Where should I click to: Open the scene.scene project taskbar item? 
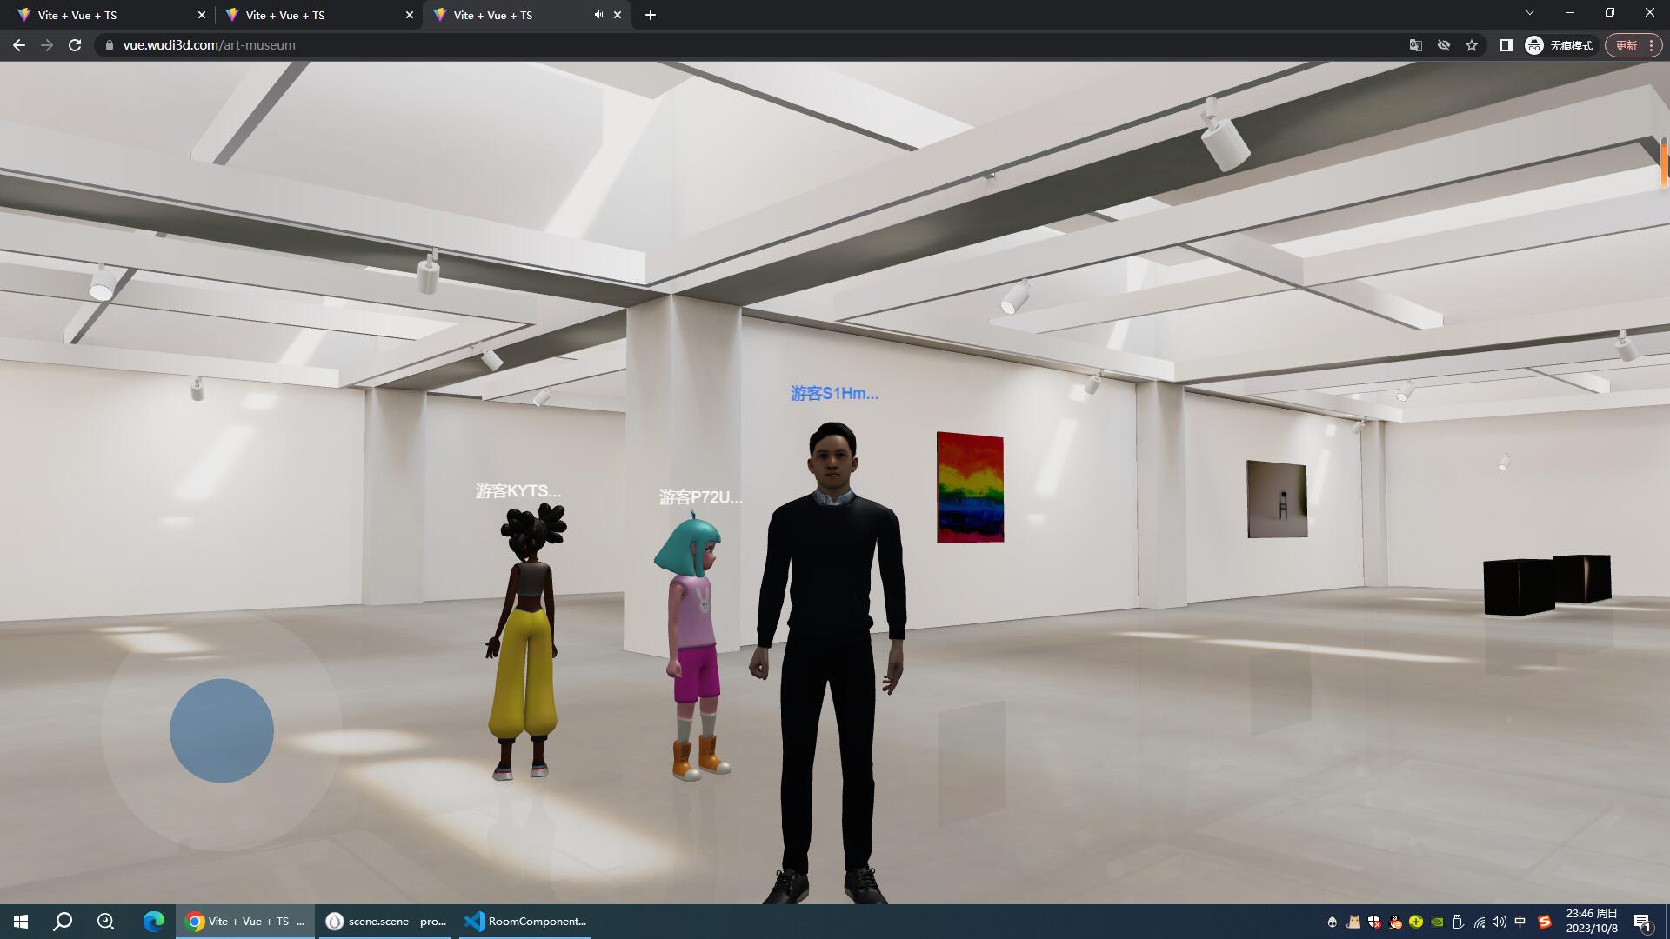[x=386, y=921]
